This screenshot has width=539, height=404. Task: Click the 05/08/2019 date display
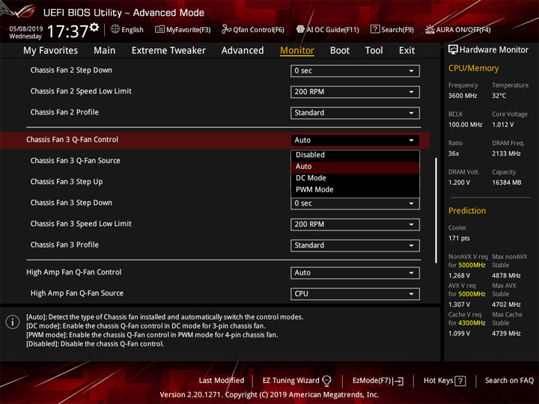pyautogui.click(x=25, y=28)
